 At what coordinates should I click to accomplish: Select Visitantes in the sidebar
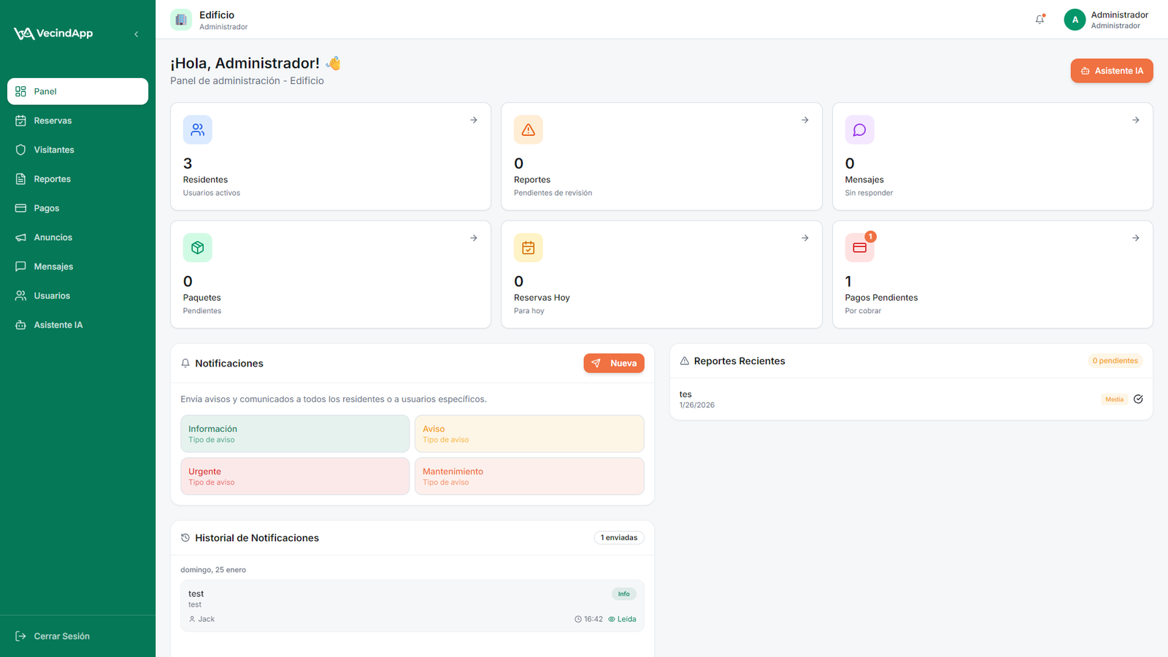pyautogui.click(x=54, y=150)
